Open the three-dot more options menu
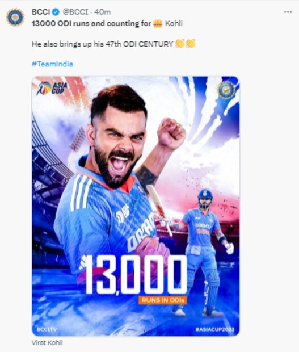Viewport: 299px width, 352px height. 288,12
